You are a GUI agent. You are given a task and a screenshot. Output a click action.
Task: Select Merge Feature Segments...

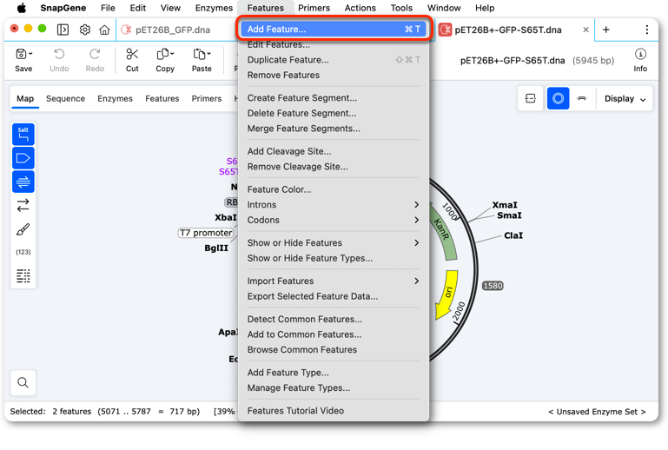tap(334, 129)
